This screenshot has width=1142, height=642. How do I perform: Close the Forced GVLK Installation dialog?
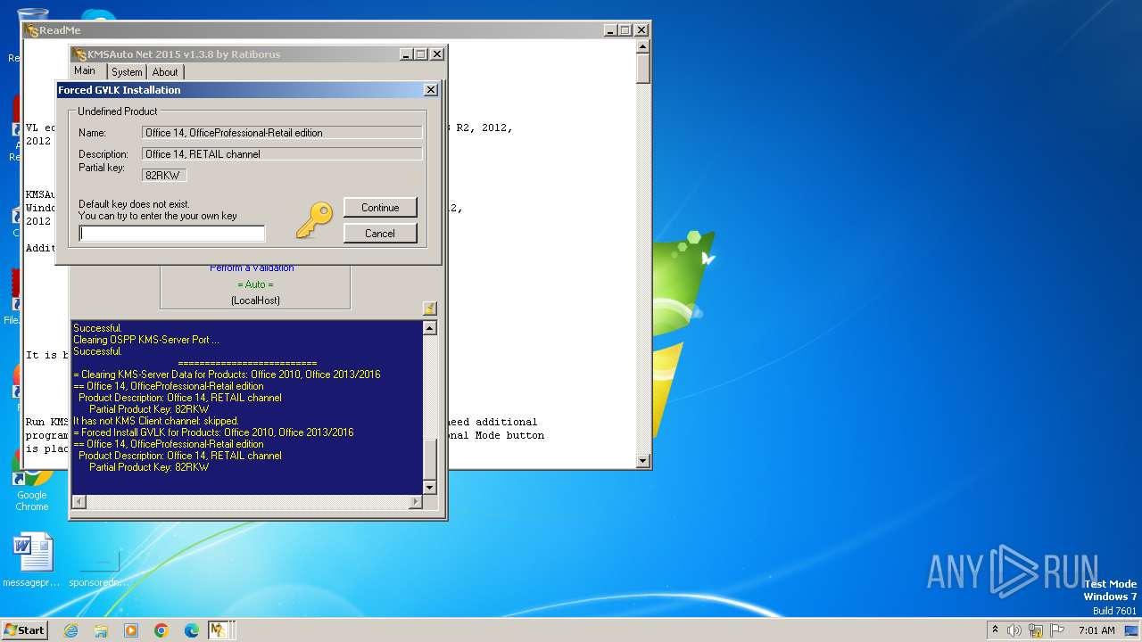[430, 90]
